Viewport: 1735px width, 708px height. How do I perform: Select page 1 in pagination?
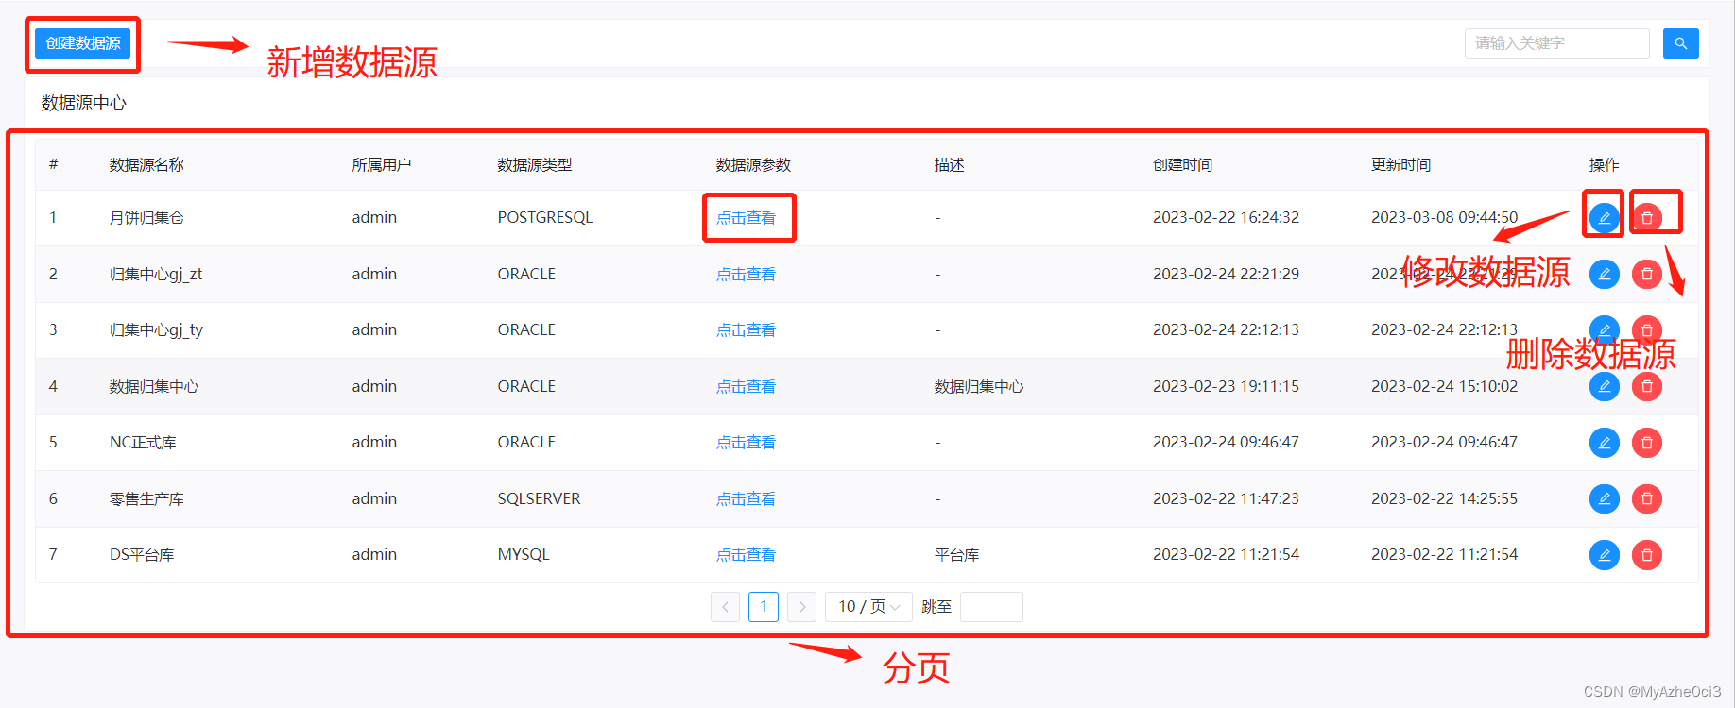[764, 607]
